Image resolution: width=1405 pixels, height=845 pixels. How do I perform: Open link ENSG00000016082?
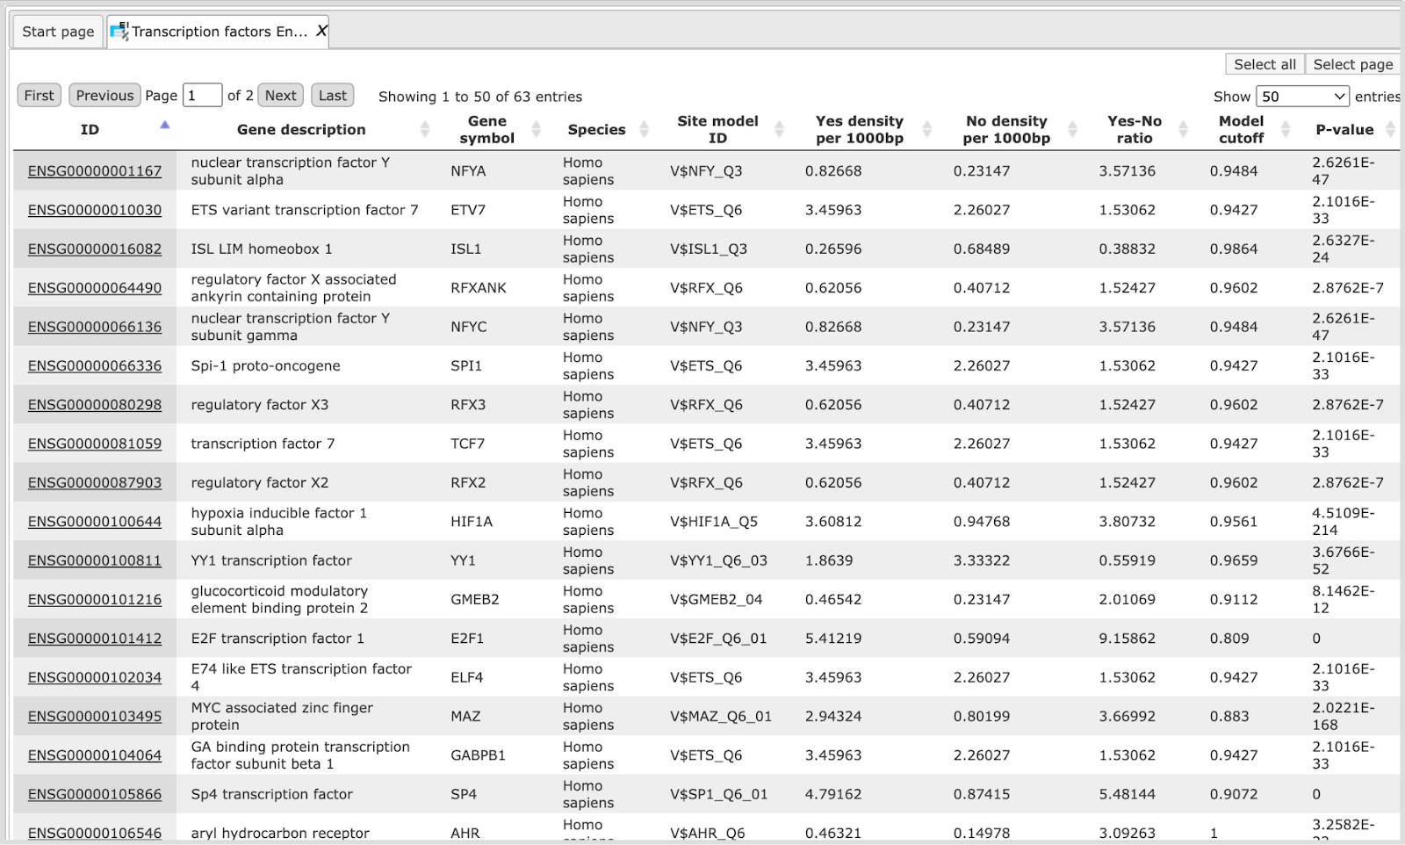pos(95,249)
